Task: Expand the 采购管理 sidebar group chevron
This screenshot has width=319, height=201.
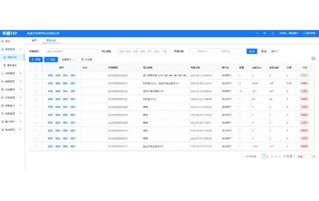Action: (x=20, y=73)
